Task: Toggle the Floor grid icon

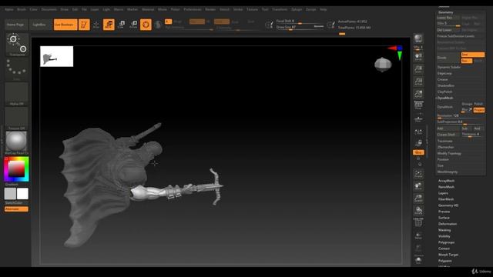Action: coord(418,118)
